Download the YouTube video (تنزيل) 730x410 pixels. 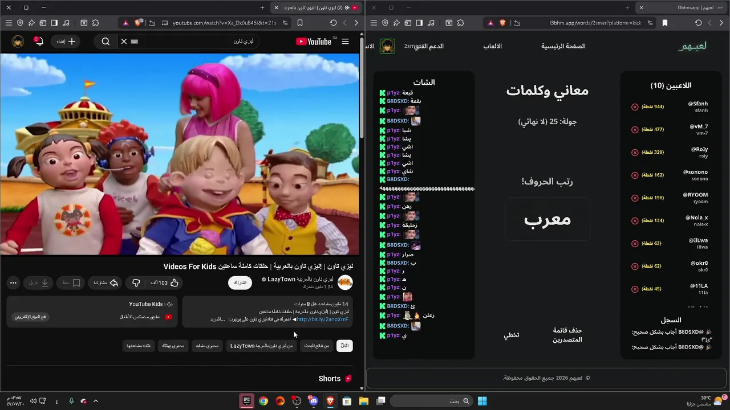[x=39, y=283]
